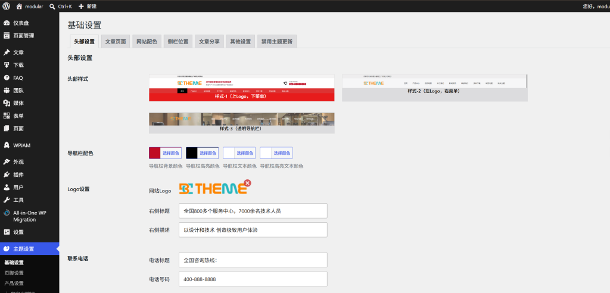Click 选择颜色 button for 导航栏高亮颜色

[208, 153]
